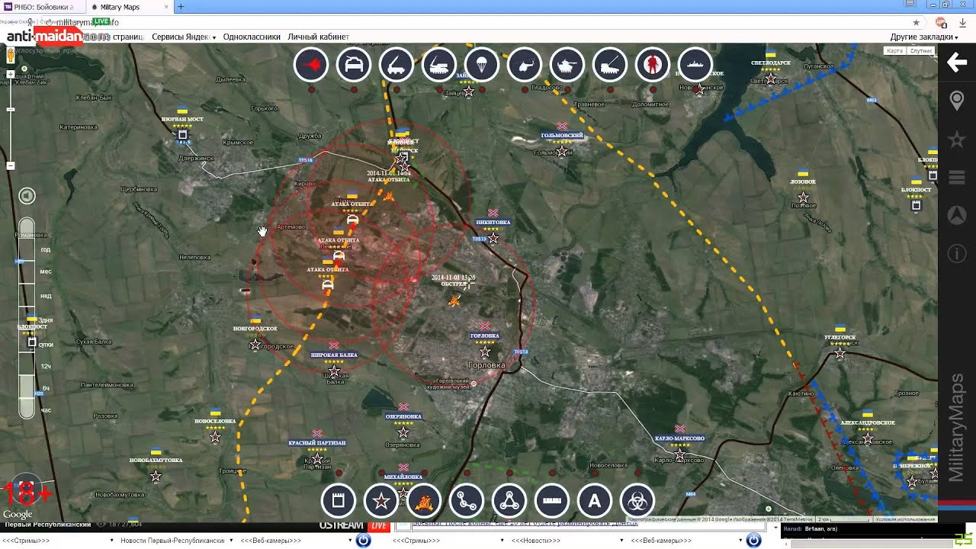Select the fighter jet aircraft icon
The height and width of the screenshot is (549, 976).
click(311, 66)
